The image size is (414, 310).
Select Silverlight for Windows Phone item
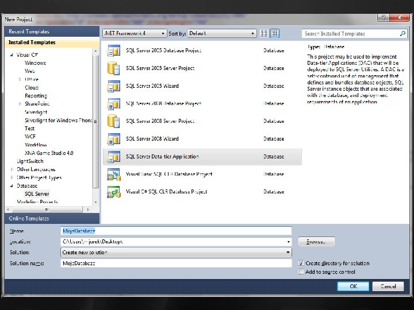tap(58, 120)
